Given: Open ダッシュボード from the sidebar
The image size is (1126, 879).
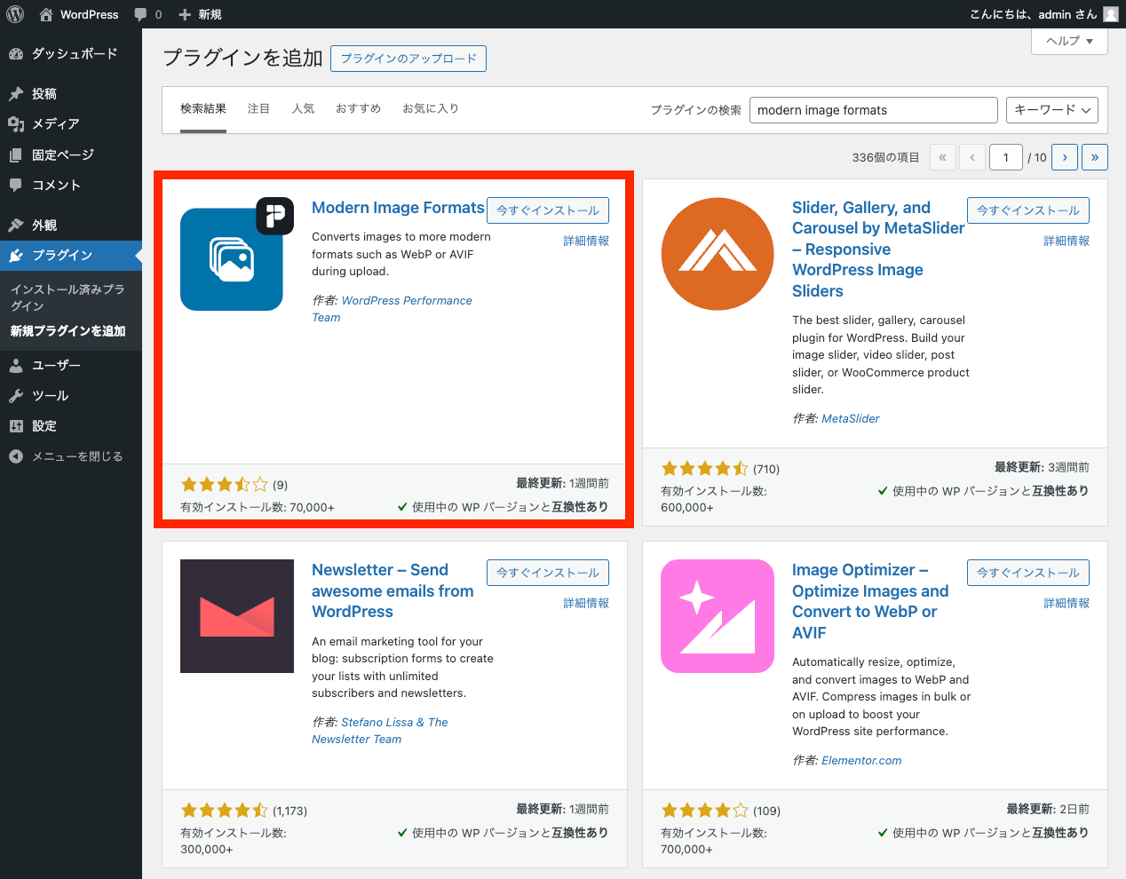Looking at the screenshot, I should (x=71, y=54).
